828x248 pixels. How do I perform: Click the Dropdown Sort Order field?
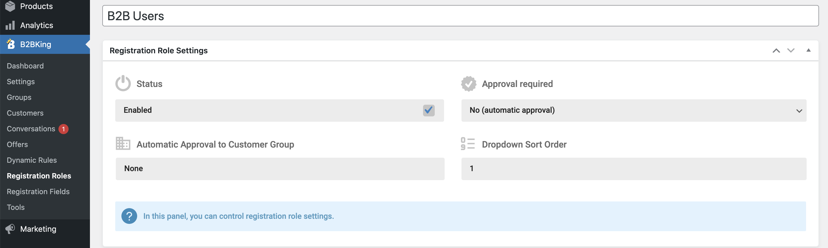pos(634,169)
